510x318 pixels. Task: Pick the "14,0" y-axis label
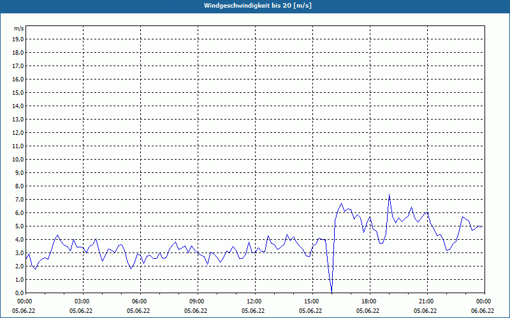pyautogui.click(x=18, y=106)
